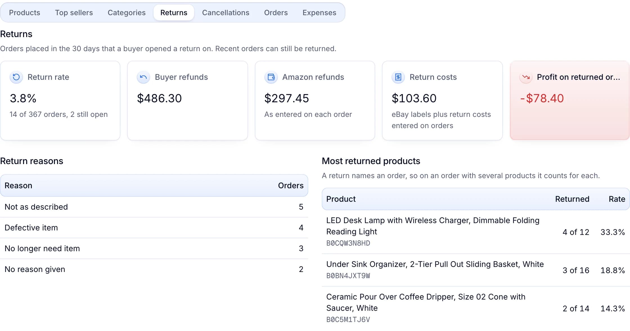Screen dimensions: 630x331
Task: Select the 'Not as described' reason row
Action: click(154, 207)
